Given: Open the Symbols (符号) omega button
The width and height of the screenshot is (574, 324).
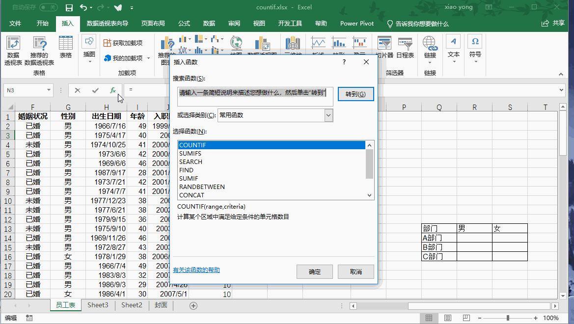Looking at the screenshot, I should (475, 50).
